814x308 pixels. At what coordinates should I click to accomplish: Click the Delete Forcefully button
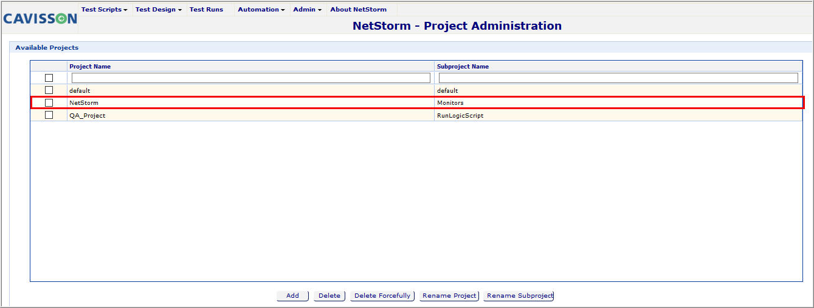point(382,296)
